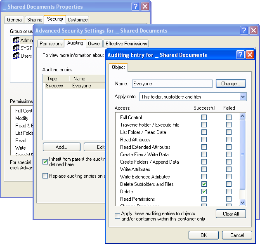Switch to General tab in Properties window
The image size is (260, 244).
(14, 19)
